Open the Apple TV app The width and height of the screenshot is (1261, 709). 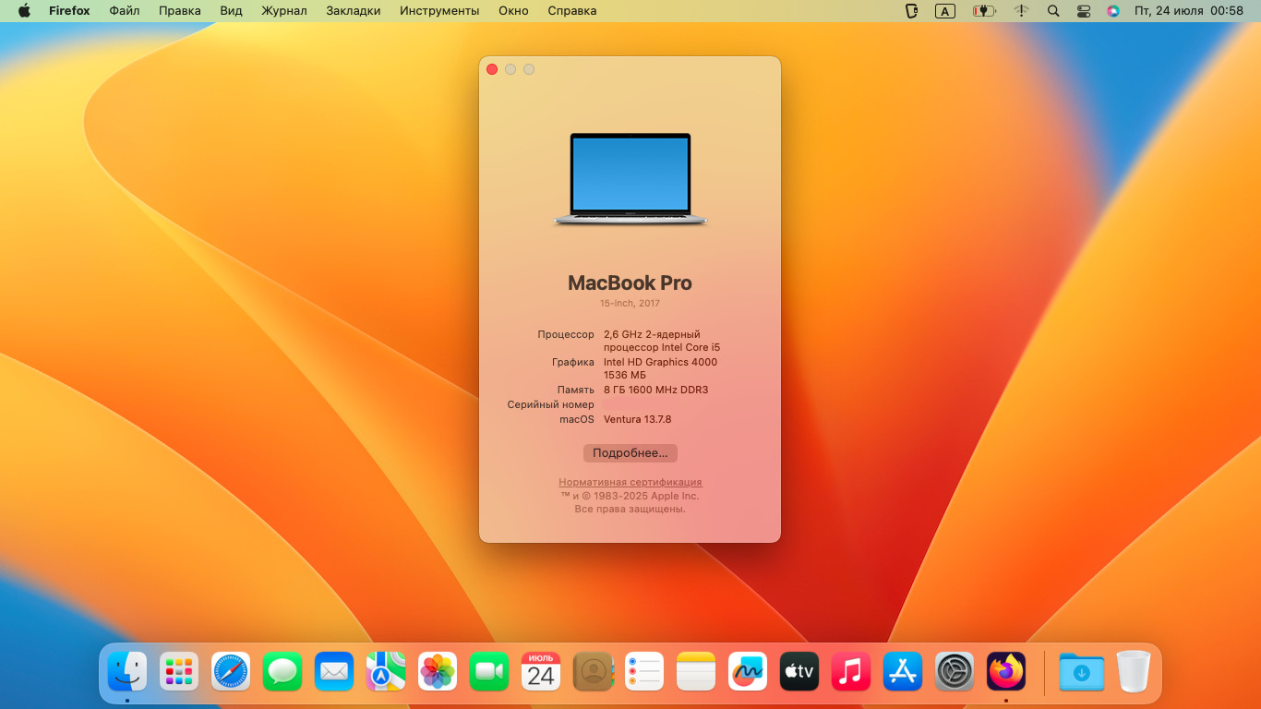click(x=799, y=671)
